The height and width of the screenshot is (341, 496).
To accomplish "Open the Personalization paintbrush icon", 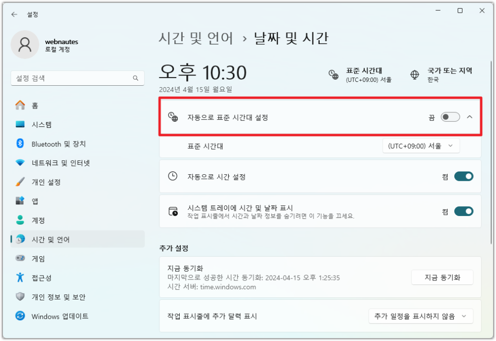I will [20, 182].
